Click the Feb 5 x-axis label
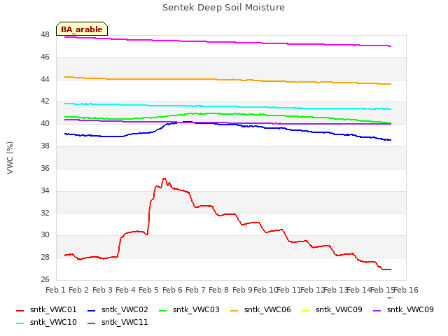The image size is (448, 336). coord(148,290)
